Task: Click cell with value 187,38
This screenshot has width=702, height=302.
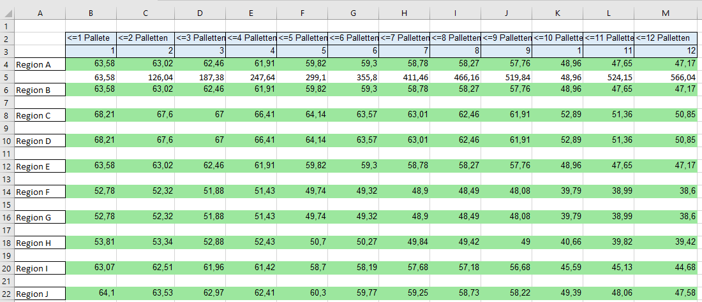Action: (x=200, y=77)
